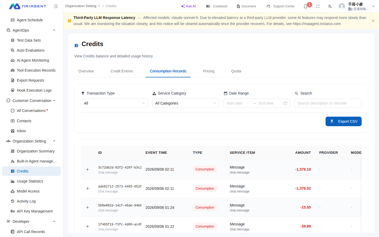Go to AI Agent Monitoring
The width and height of the screenshot is (379, 237).
pos(32,60)
